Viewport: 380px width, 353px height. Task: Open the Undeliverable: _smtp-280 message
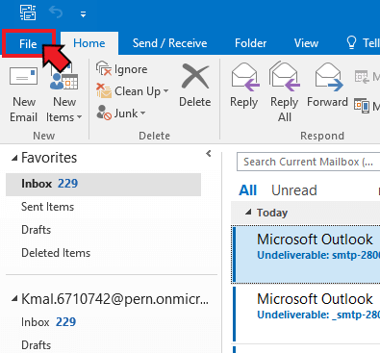coord(306,315)
